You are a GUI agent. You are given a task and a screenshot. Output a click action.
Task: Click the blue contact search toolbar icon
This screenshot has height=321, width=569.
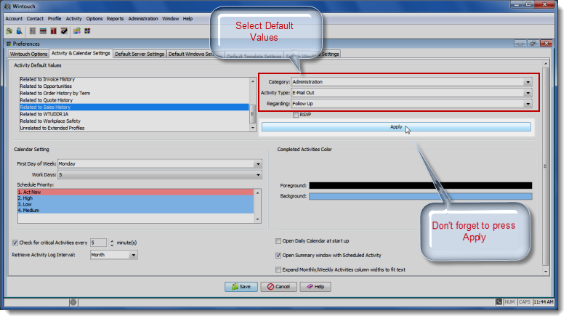[19, 31]
